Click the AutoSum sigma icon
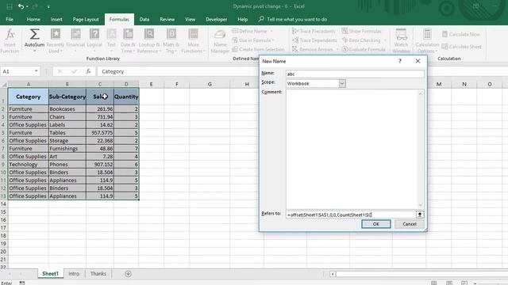Screen dimensions: 508x285 tap(34, 34)
